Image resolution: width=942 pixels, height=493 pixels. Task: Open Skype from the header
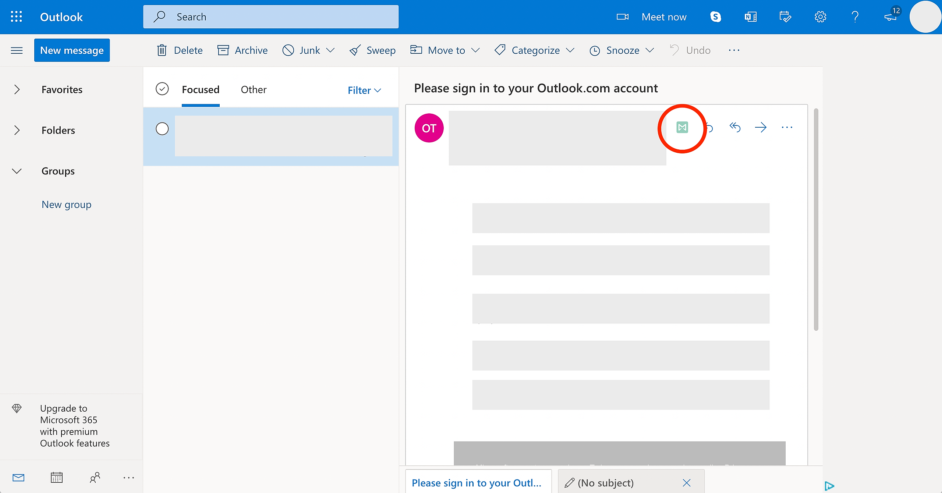tap(715, 17)
